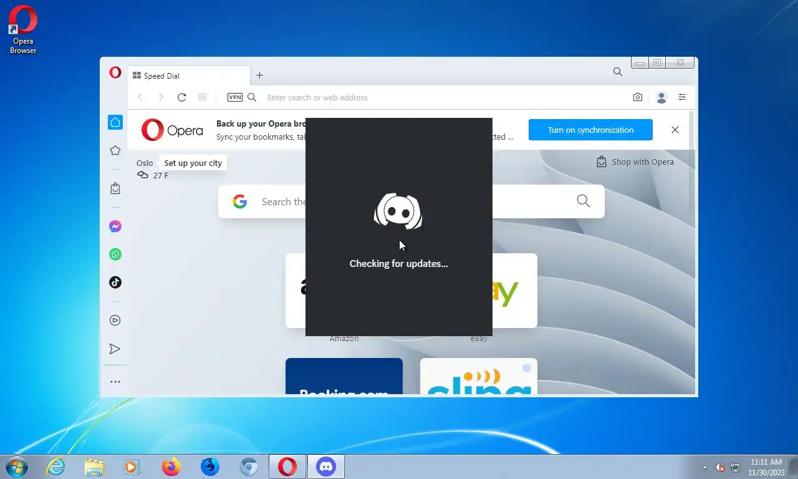Click the Google search magnifier button
Screen dimensions: 798x479
point(583,201)
